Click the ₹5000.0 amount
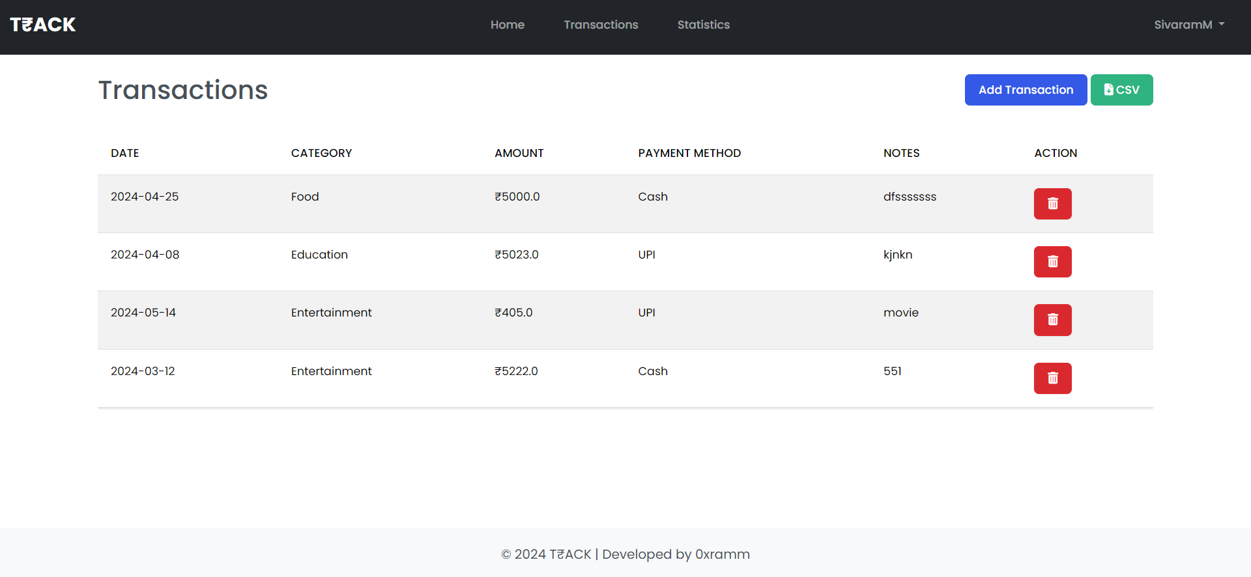Screen dimensions: 1251x577 (517, 197)
